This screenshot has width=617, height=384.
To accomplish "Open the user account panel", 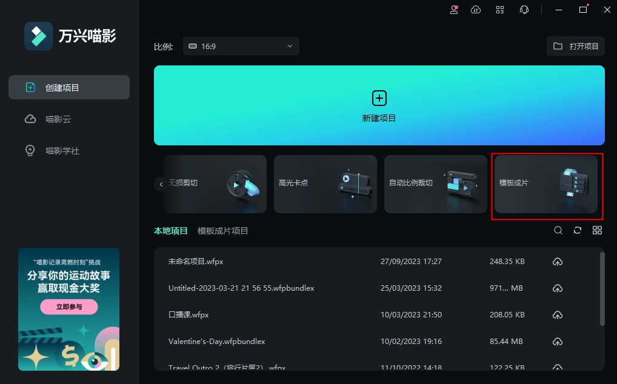I will point(453,10).
